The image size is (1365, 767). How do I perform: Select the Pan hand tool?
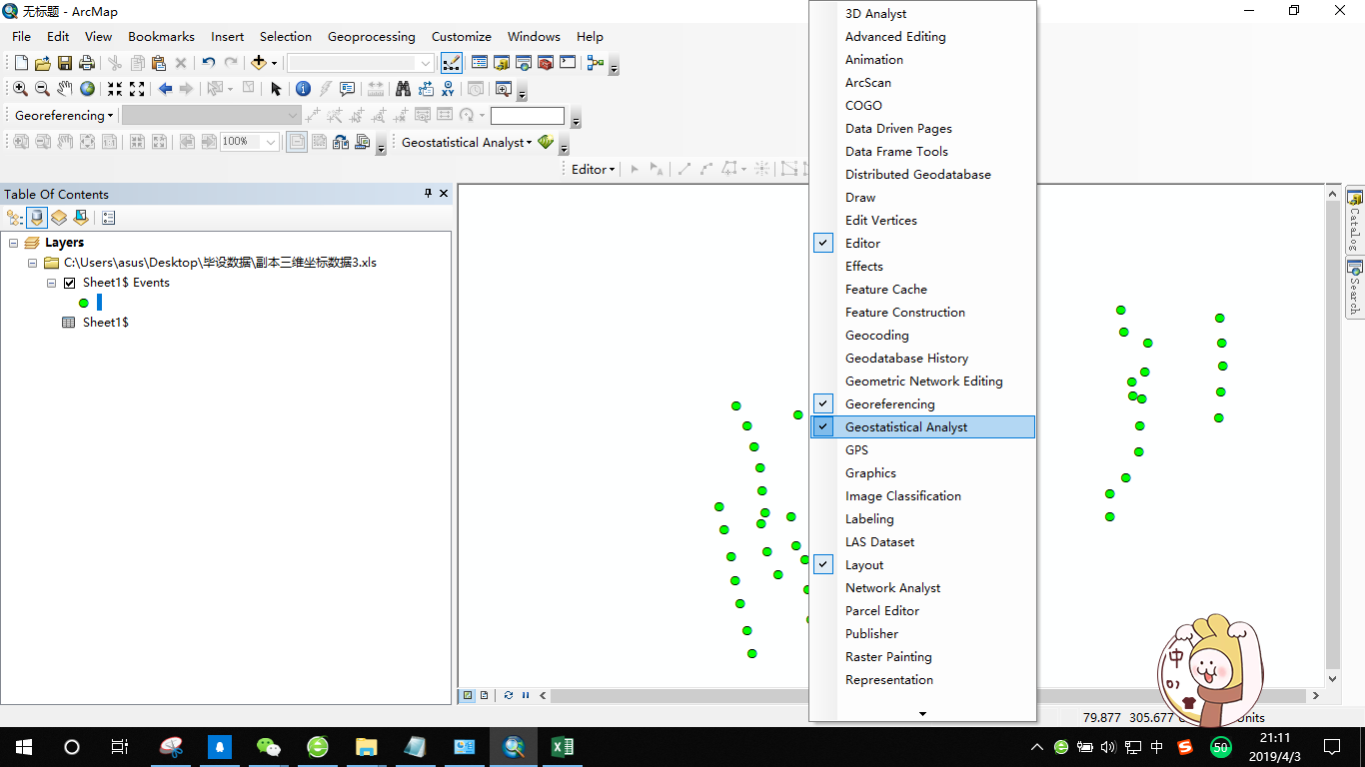point(64,89)
